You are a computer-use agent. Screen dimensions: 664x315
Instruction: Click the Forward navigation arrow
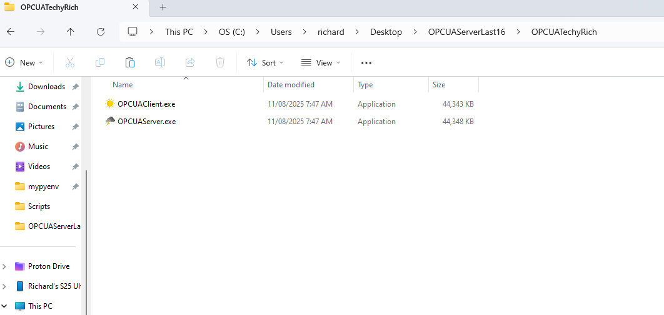pyautogui.click(x=41, y=32)
